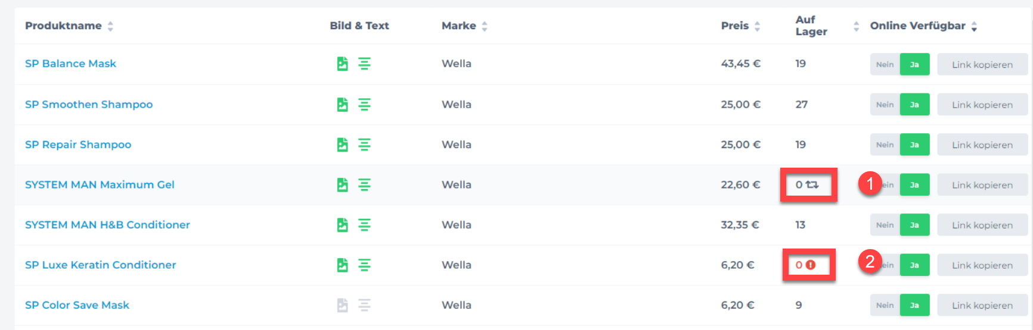Sort list by Preis column arrows
This screenshot has height=330, width=1033.
point(757,26)
